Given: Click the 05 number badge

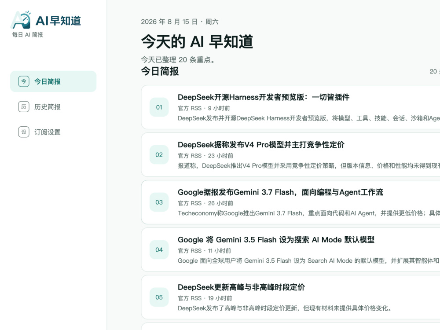Looking at the screenshot, I should coord(159,297).
